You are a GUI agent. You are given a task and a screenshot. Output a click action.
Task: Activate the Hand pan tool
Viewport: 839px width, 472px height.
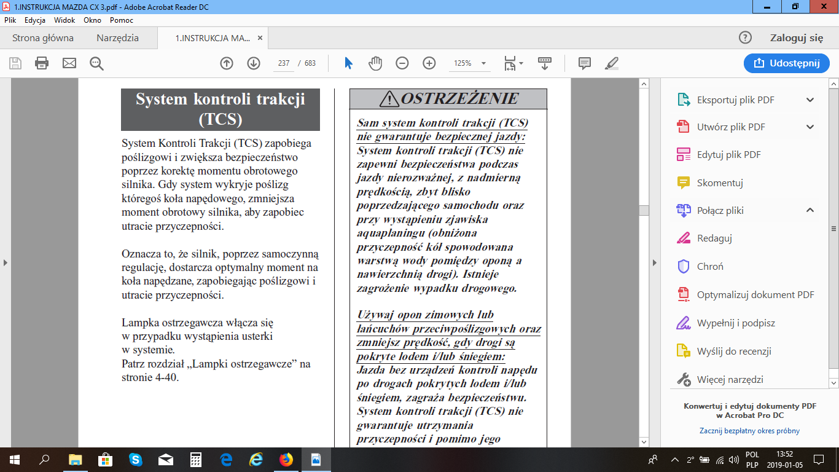click(375, 63)
